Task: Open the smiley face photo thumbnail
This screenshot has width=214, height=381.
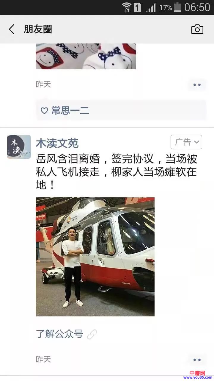Action: pyautogui.click(x=86, y=57)
